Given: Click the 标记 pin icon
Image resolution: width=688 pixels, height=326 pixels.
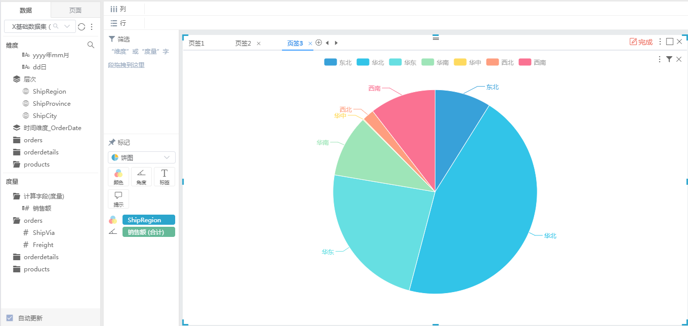Looking at the screenshot, I should (112, 142).
